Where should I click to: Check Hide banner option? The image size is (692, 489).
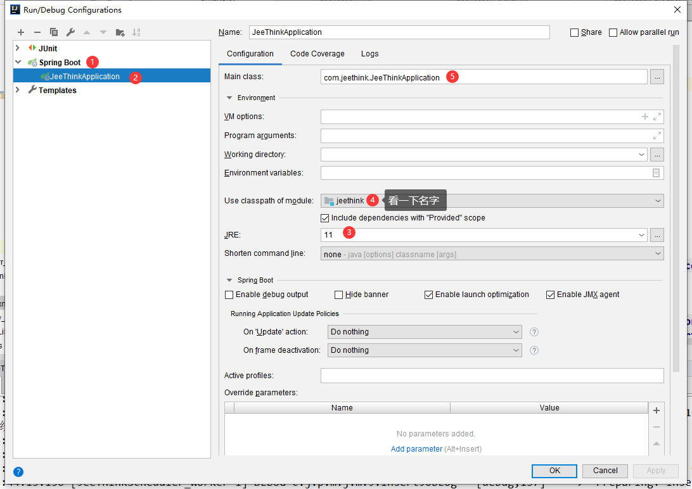coord(338,295)
